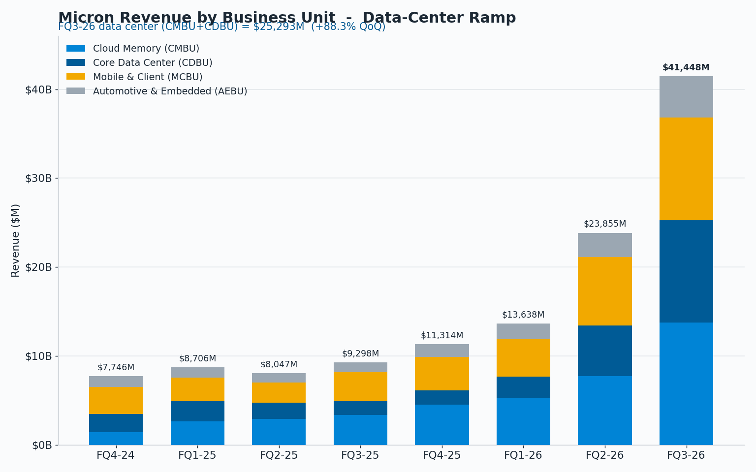Click the Mobile & Client (MCBU) legend swatch
Screen dimensions: 756x472
click(x=76, y=77)
